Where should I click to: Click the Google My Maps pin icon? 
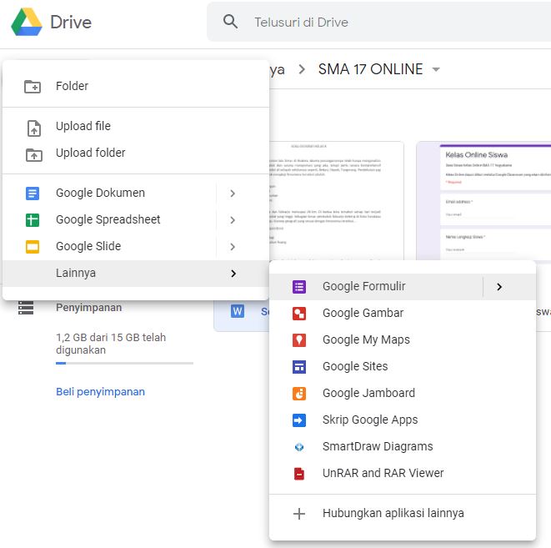299,340
